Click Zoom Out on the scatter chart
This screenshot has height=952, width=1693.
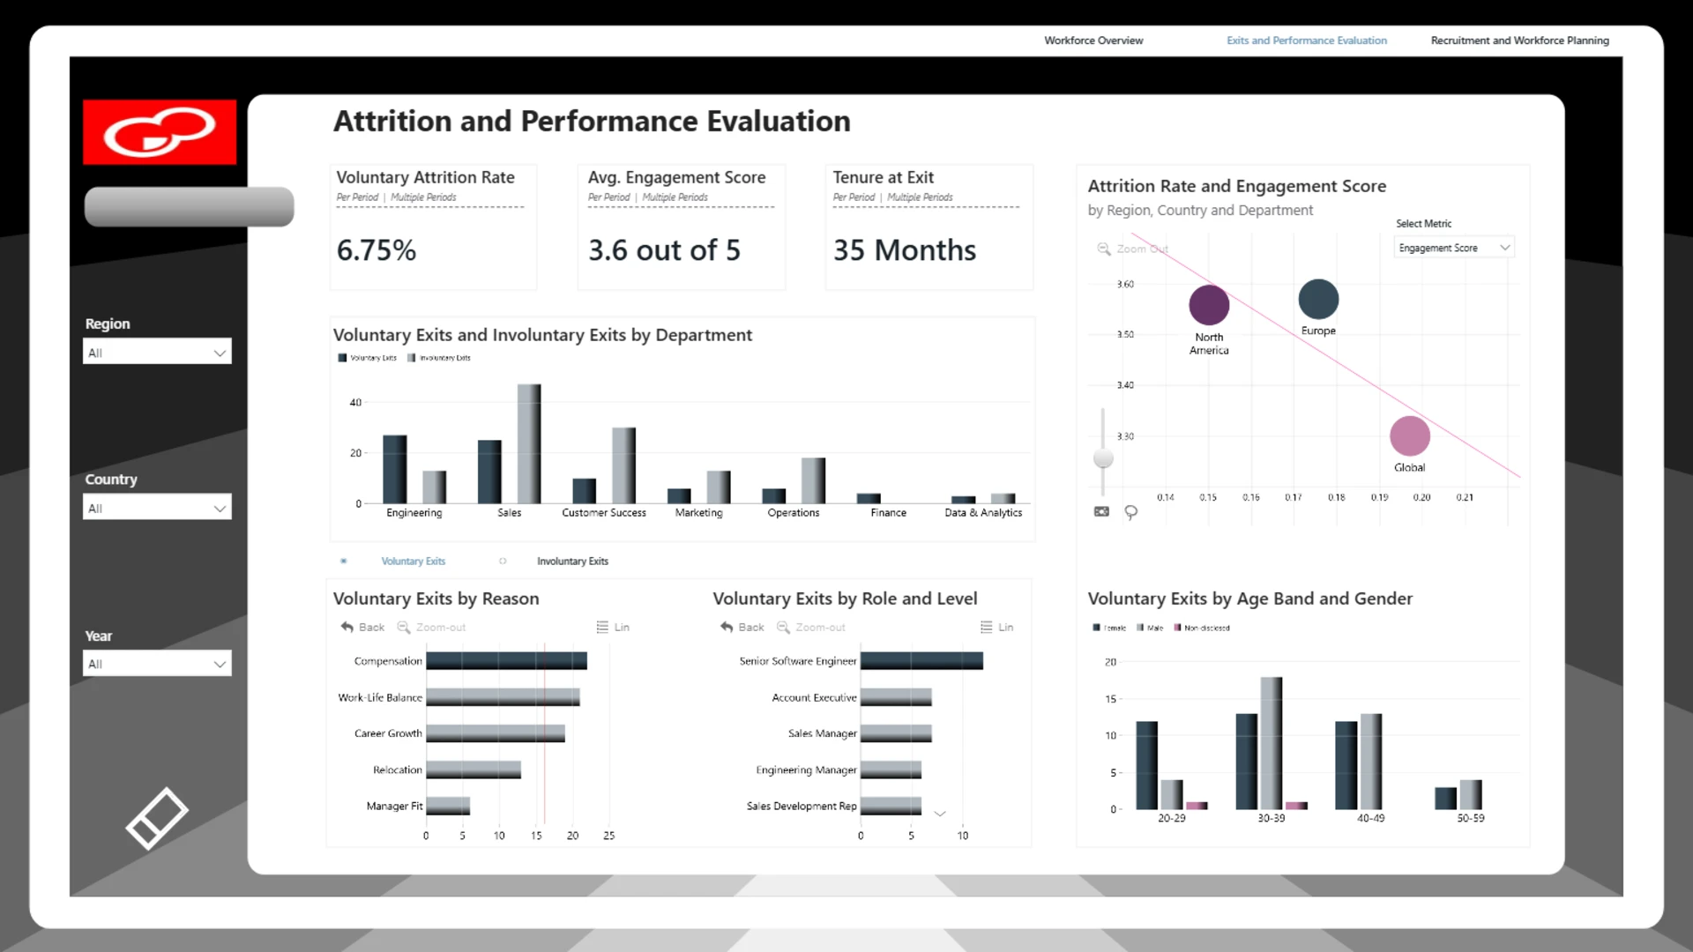pyautogui.click(x=1133, y=249)
